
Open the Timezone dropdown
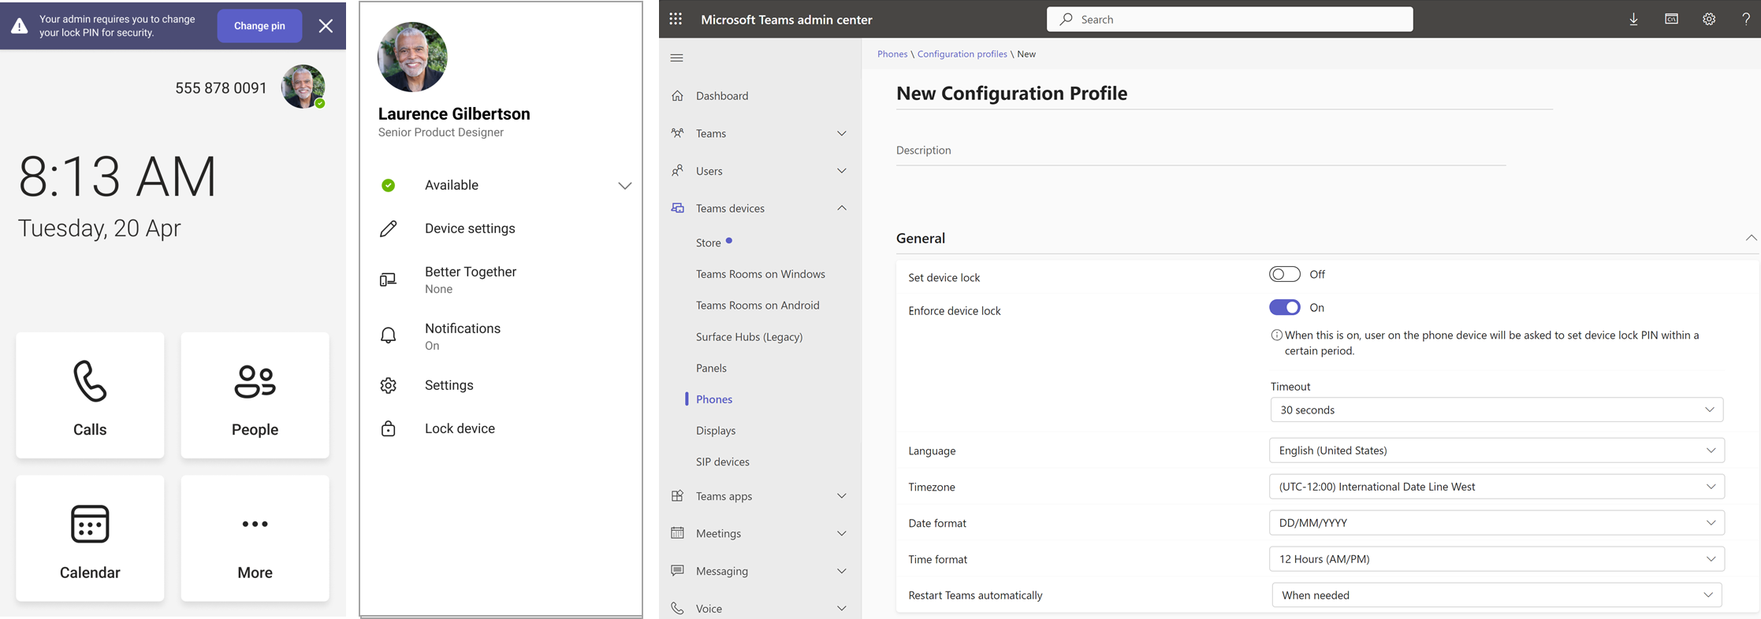pos(1496,487)
